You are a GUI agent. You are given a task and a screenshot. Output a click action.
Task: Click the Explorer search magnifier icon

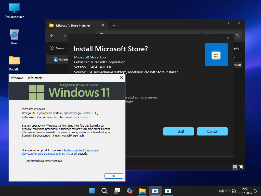[x=237, y=35]
